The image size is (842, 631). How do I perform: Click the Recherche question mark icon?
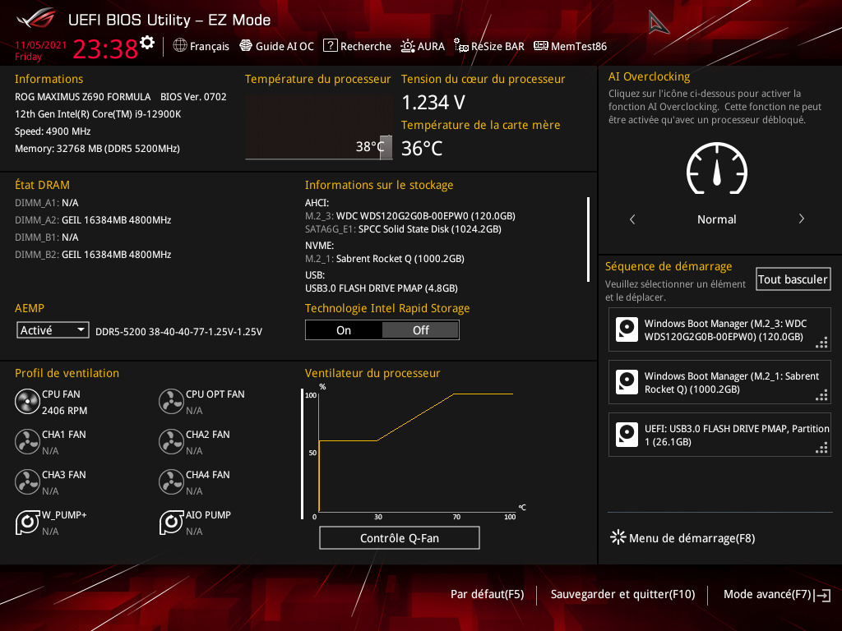coord(330,46)
